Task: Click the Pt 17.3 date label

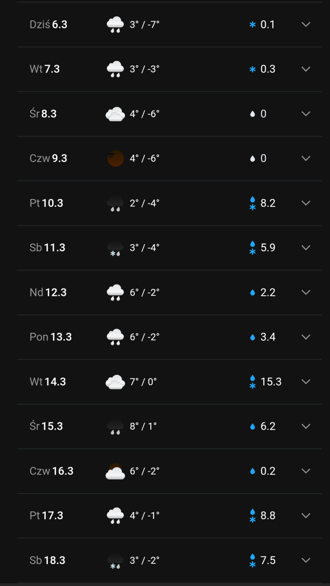Action: pos(46,516)
